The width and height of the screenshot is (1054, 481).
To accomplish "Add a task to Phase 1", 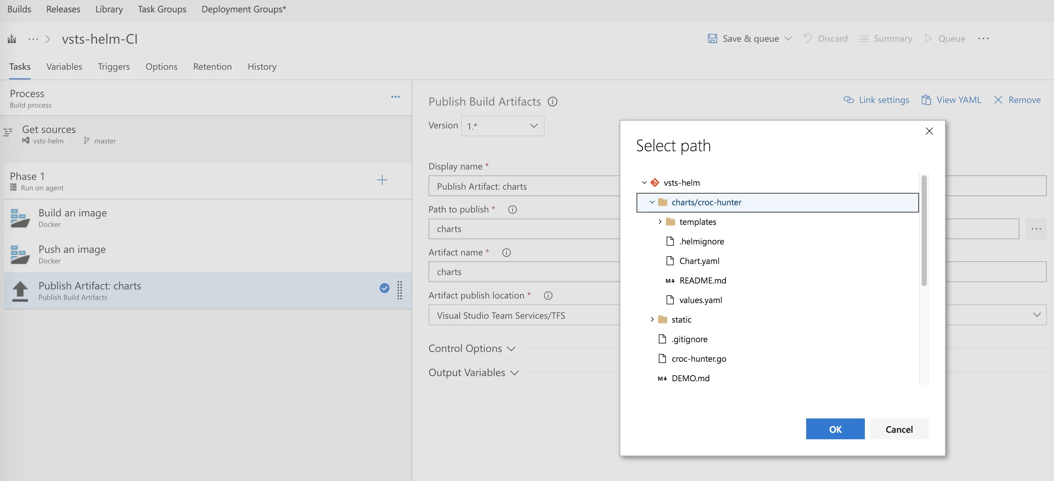I will (382, 180).
